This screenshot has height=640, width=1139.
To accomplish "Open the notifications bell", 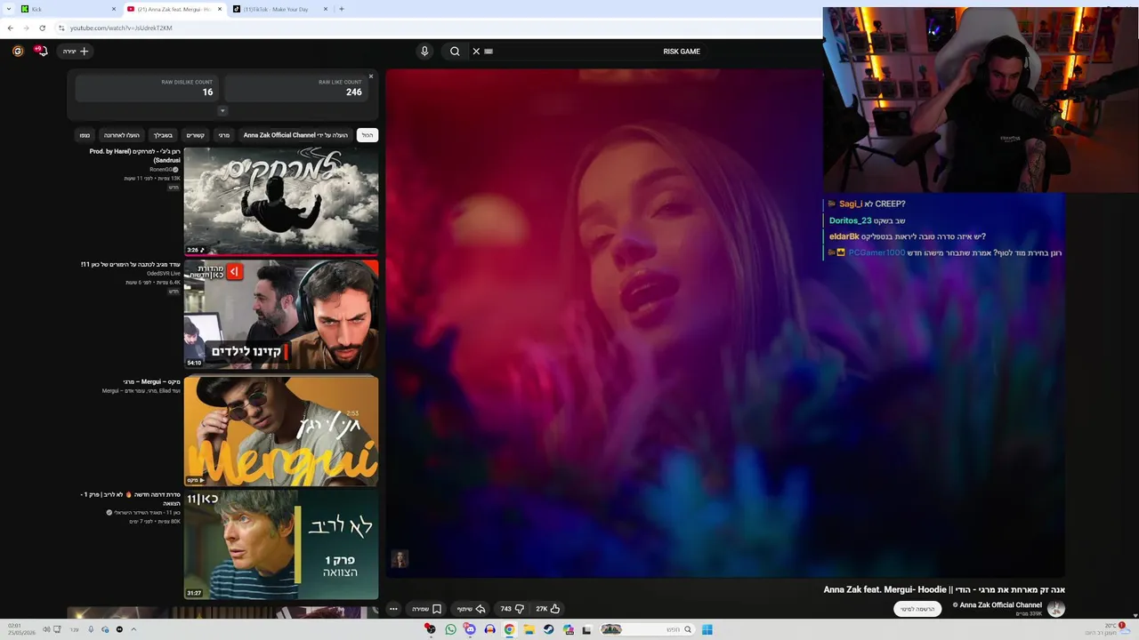I will (x=41, y=51).
